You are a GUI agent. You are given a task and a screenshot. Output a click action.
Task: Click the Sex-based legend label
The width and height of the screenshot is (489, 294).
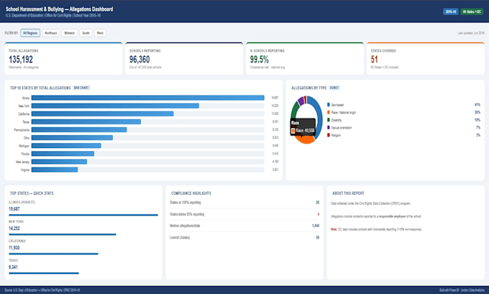pyautogui.click(x=337, y=105)
